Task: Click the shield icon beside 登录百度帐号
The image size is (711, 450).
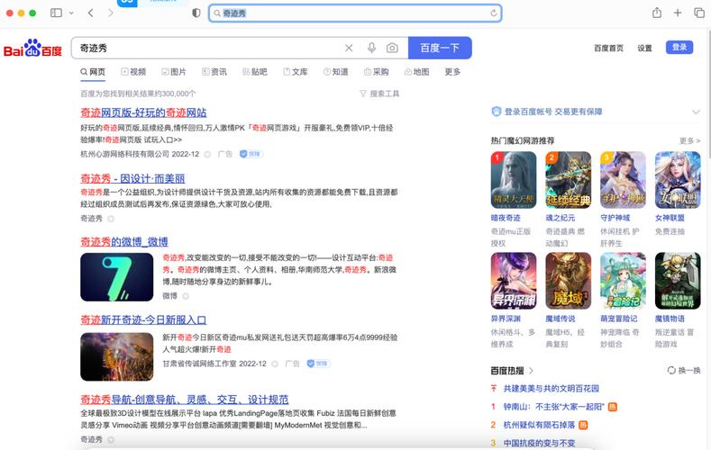Action: pyautogui.click(x=497, y=112)
